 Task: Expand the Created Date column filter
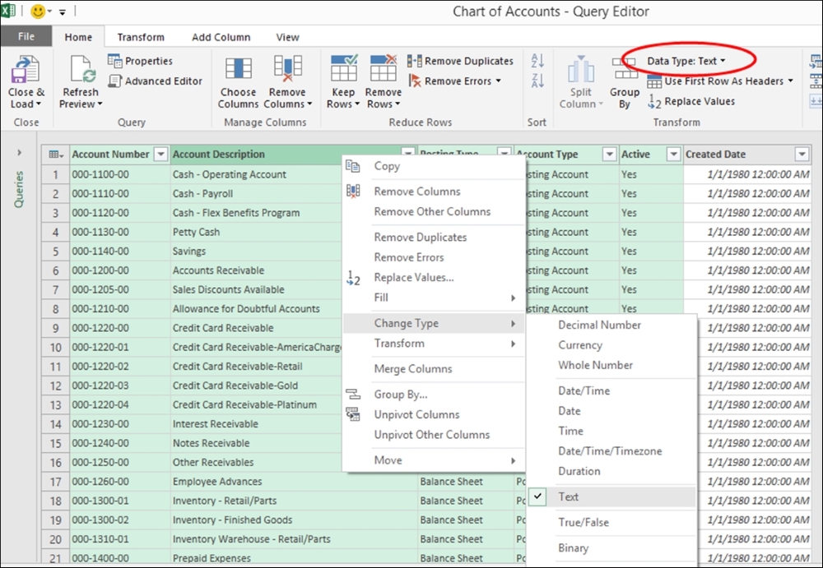[x=802, y=155]
